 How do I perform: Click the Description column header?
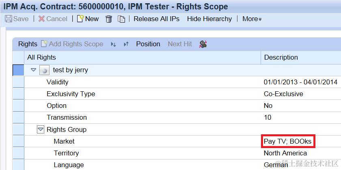click(301, 58)
